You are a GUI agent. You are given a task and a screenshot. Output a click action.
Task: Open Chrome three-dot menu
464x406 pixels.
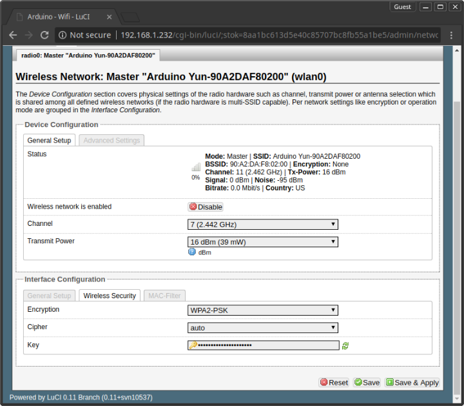coord(451,36)
